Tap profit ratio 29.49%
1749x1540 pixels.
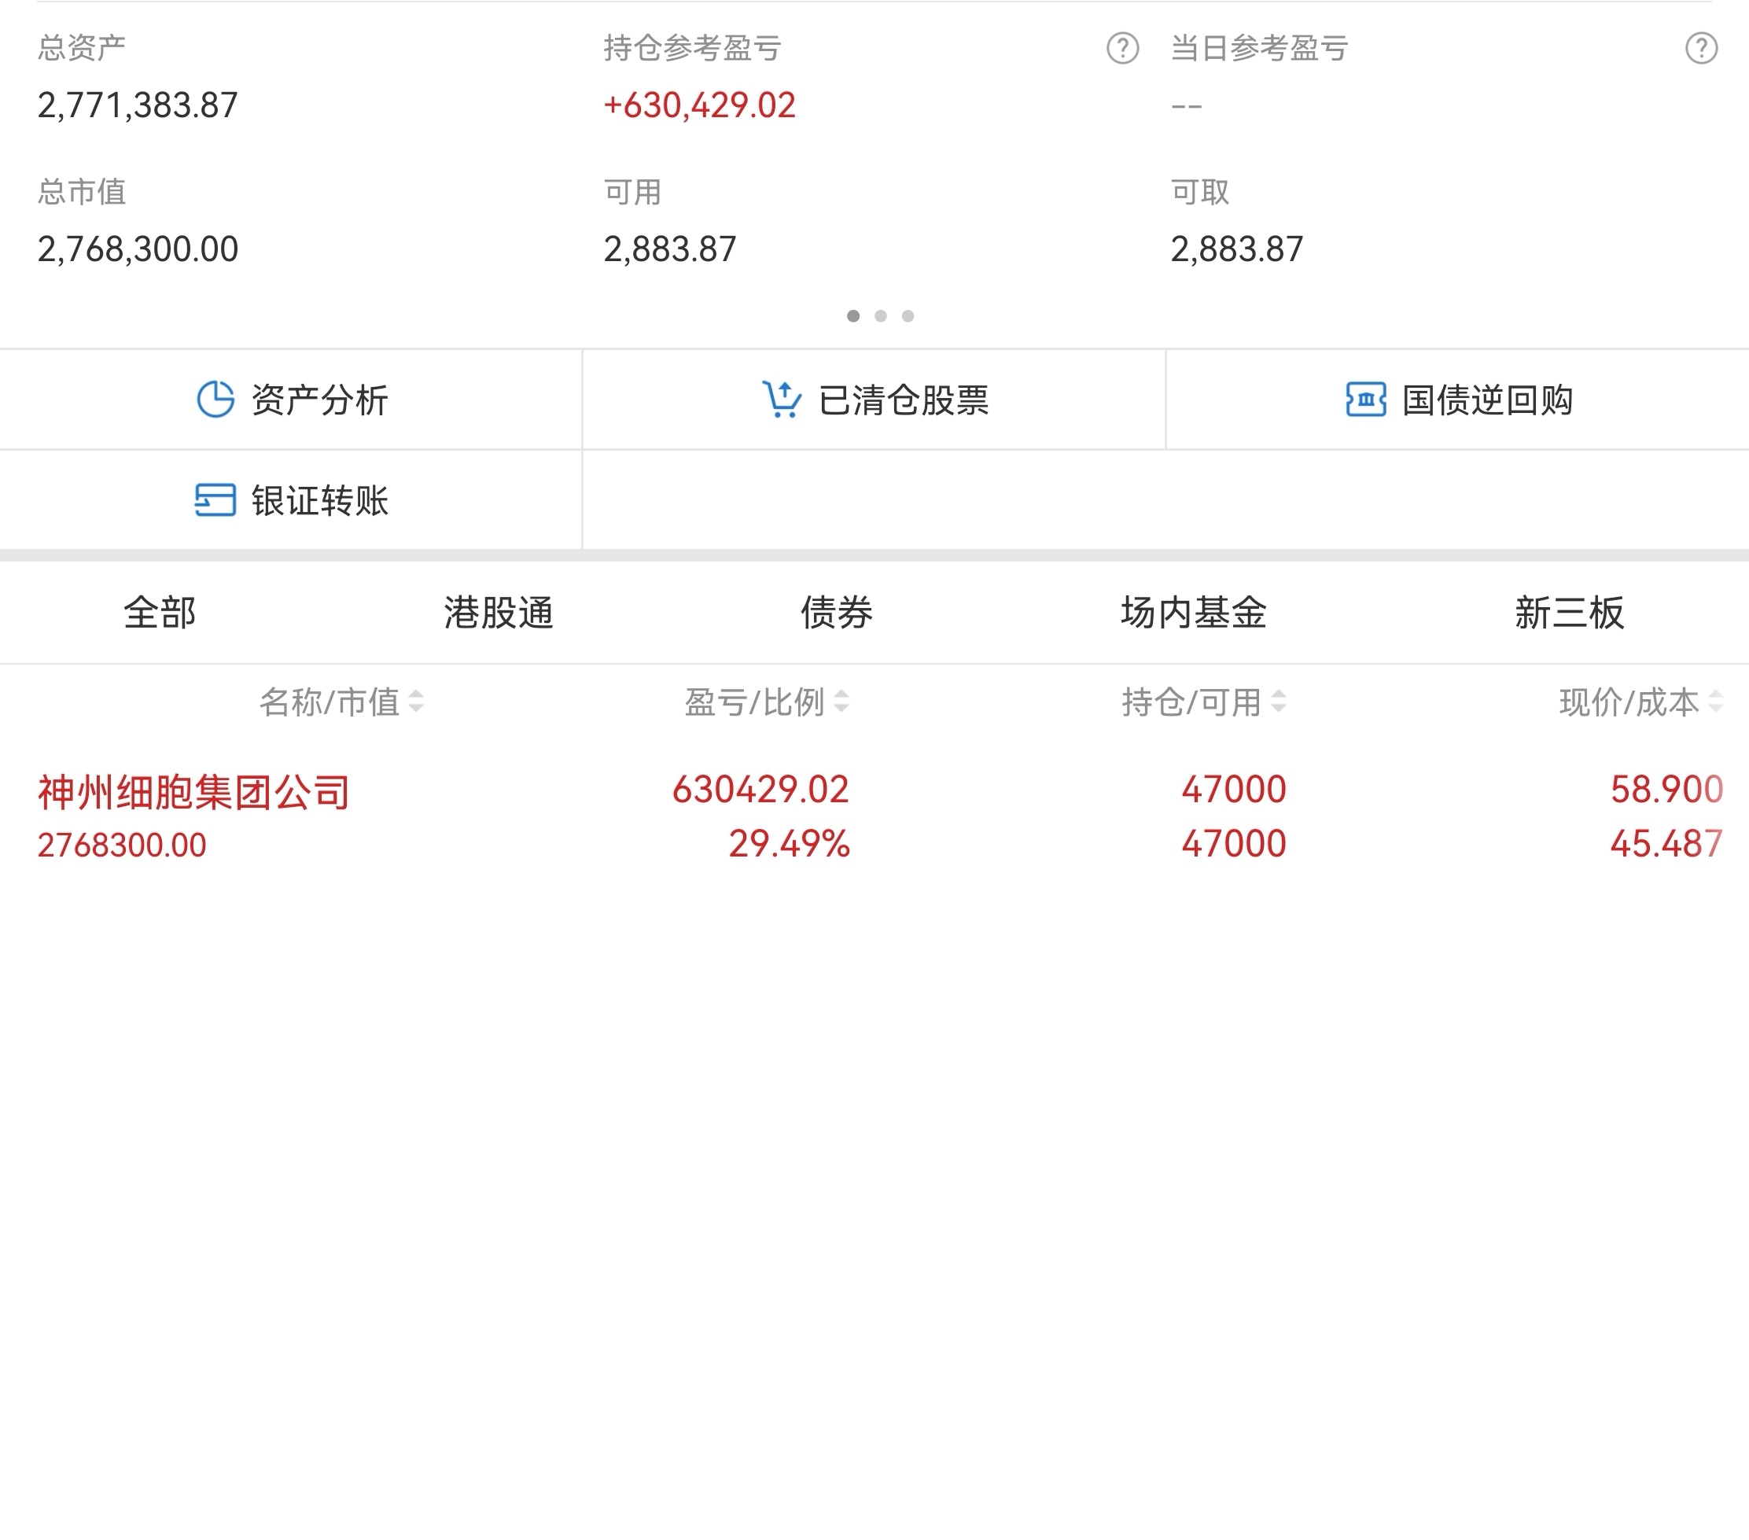click(x=789, y=844)
